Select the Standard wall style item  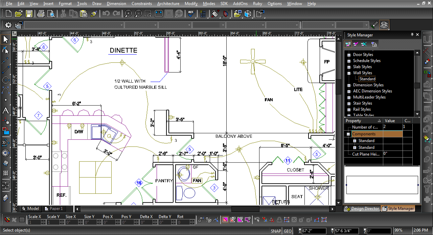[x=367, y=79]
